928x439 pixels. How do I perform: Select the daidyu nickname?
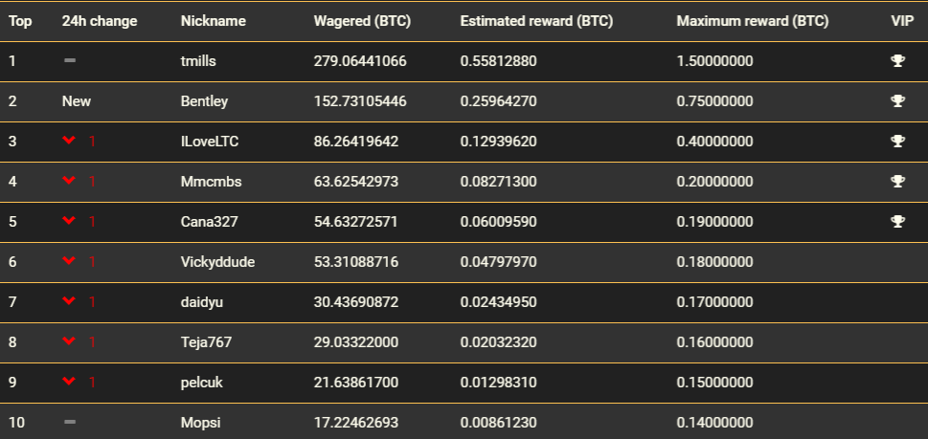202,302
